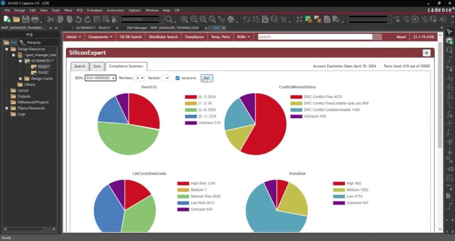Click the snap to grid toolbar icon
Screen dimensions: 455x241
[96, 19]
